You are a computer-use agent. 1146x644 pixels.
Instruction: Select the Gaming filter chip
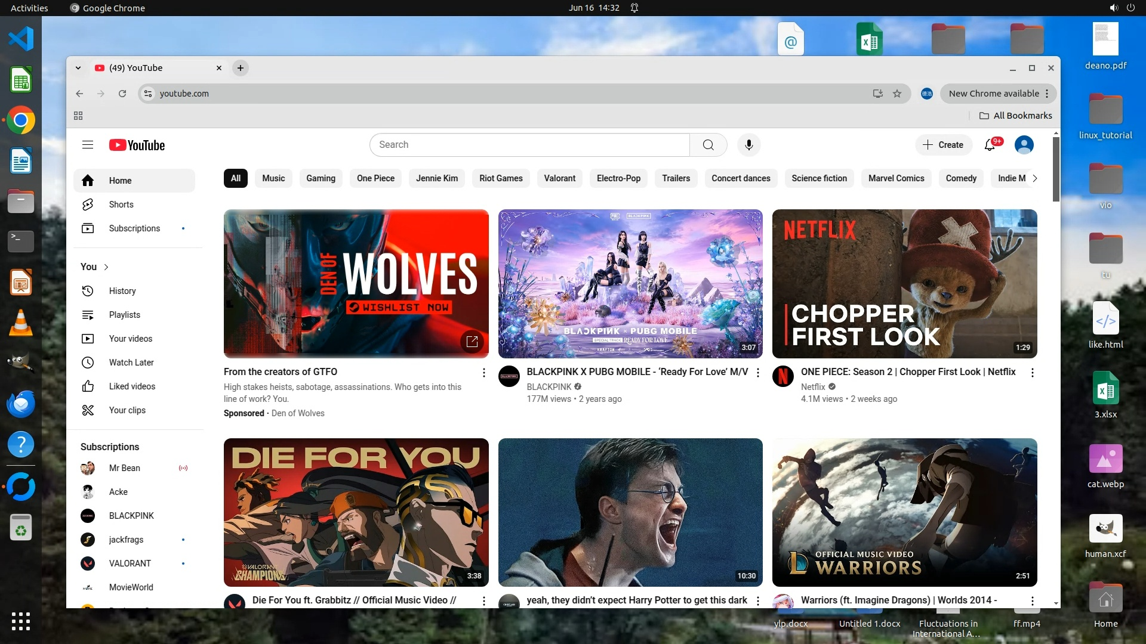(321, 178)
